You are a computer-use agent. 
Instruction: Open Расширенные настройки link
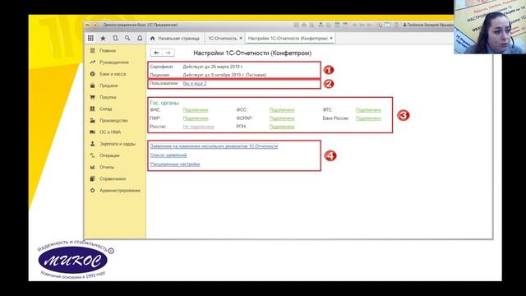175,164
